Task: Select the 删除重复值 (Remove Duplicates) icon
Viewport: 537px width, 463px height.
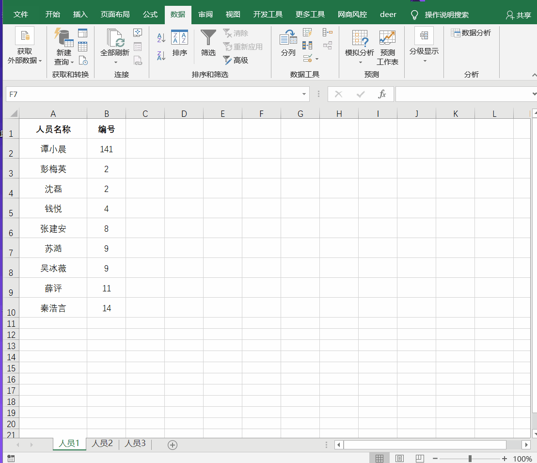Action: pyautogui.click(x=307, y=45)
